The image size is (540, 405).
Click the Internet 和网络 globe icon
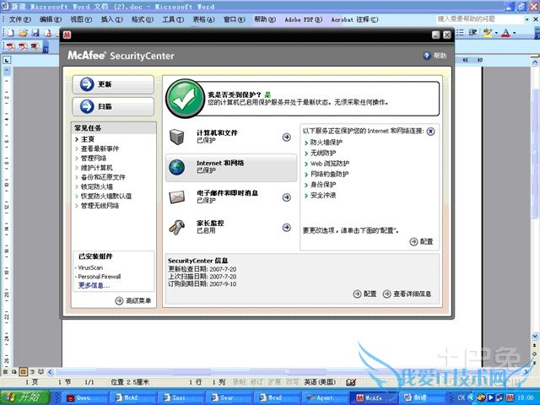point(177,167)
